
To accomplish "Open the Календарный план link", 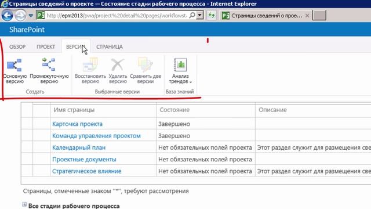I will pyautogui.click(x=79, y=147).
